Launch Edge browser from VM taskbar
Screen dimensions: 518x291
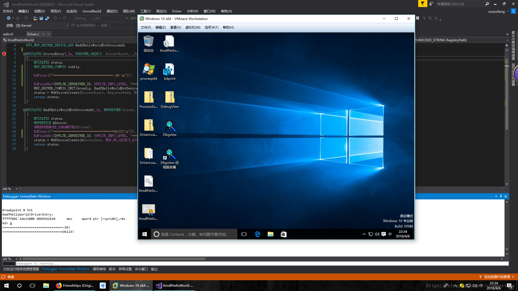(x=257, y=234)
